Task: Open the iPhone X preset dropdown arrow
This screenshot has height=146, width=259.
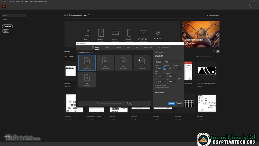Action: click(x=132, y=39)
